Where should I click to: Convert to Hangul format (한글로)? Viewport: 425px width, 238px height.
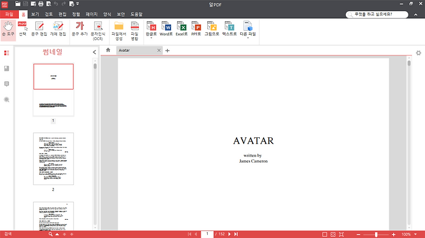coord(151,28)
